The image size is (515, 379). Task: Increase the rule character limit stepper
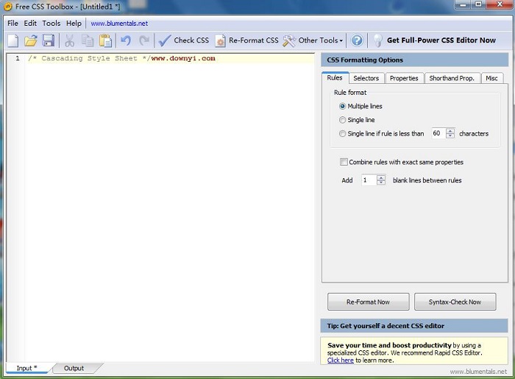[x=450, y=131]
